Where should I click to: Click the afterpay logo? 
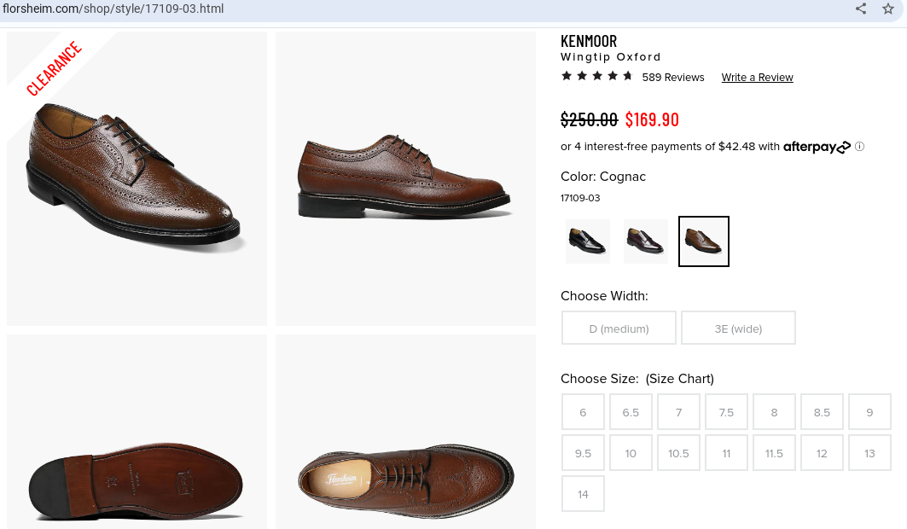click(817, 147)
